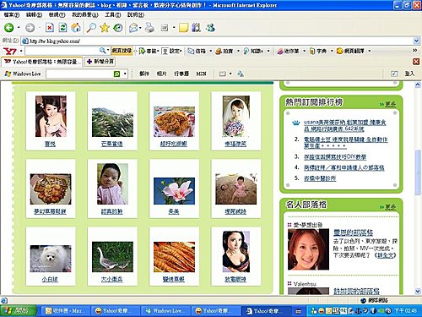Screen dimensions: 422x317
Task: Stop loading with the red X page icon
Action: click(50, 28)
